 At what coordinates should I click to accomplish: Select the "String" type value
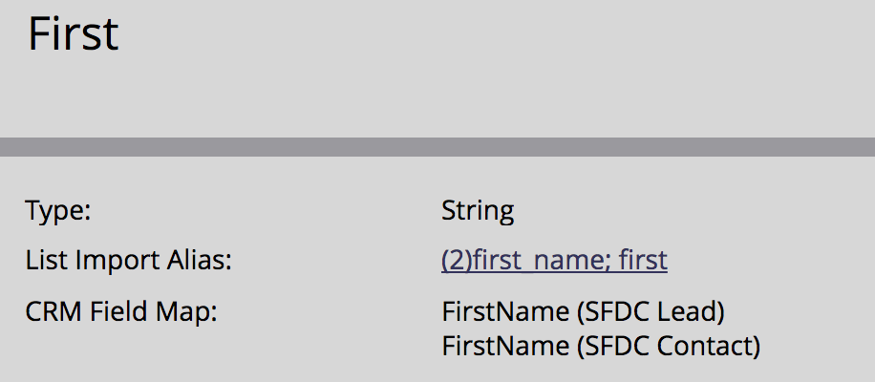478,211
